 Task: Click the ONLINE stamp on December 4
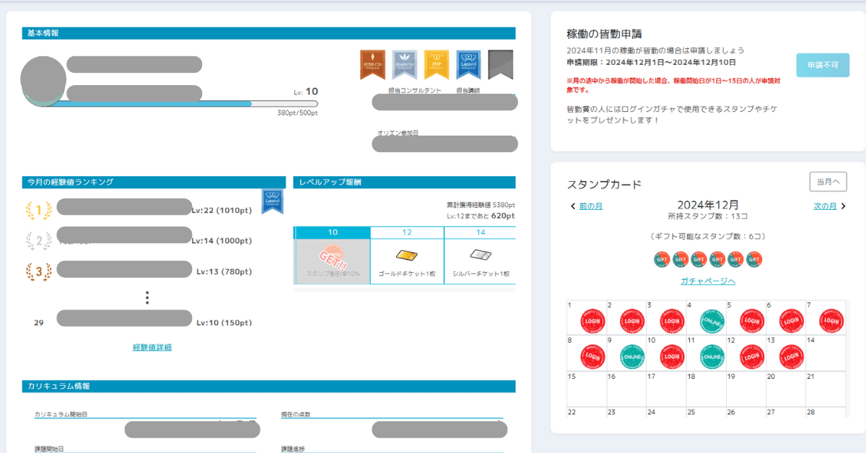(712, 321)
